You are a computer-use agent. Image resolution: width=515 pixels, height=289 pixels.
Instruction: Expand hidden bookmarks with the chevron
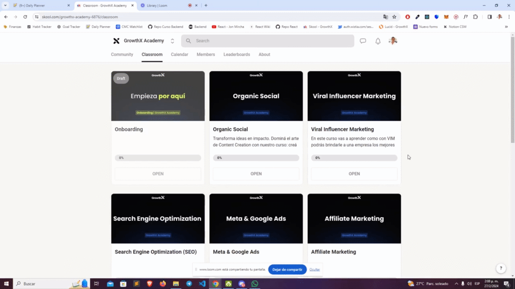tap(507, 27)
